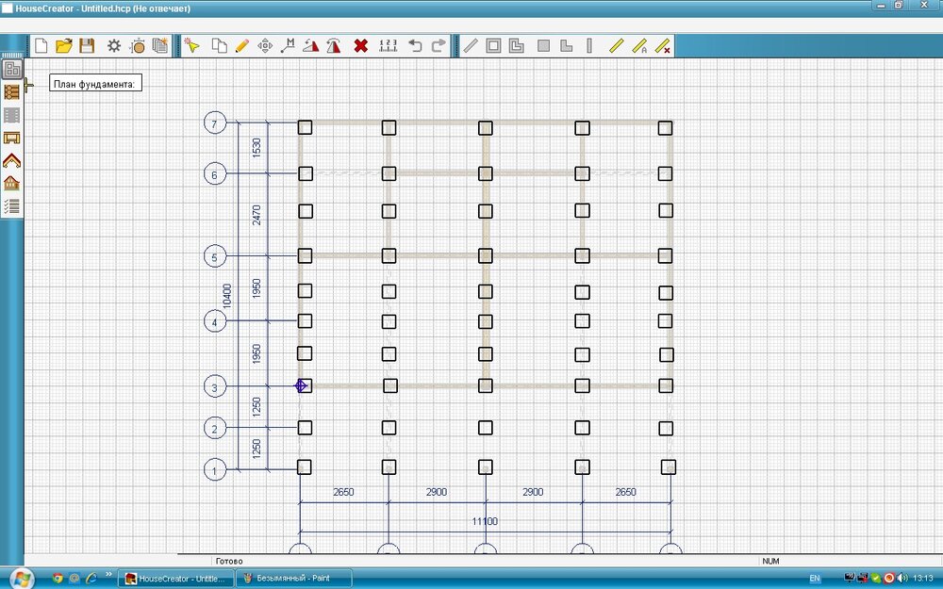Click the point-with-M measure tool
The image size is (943, 589).
click(x=288, y=45)
